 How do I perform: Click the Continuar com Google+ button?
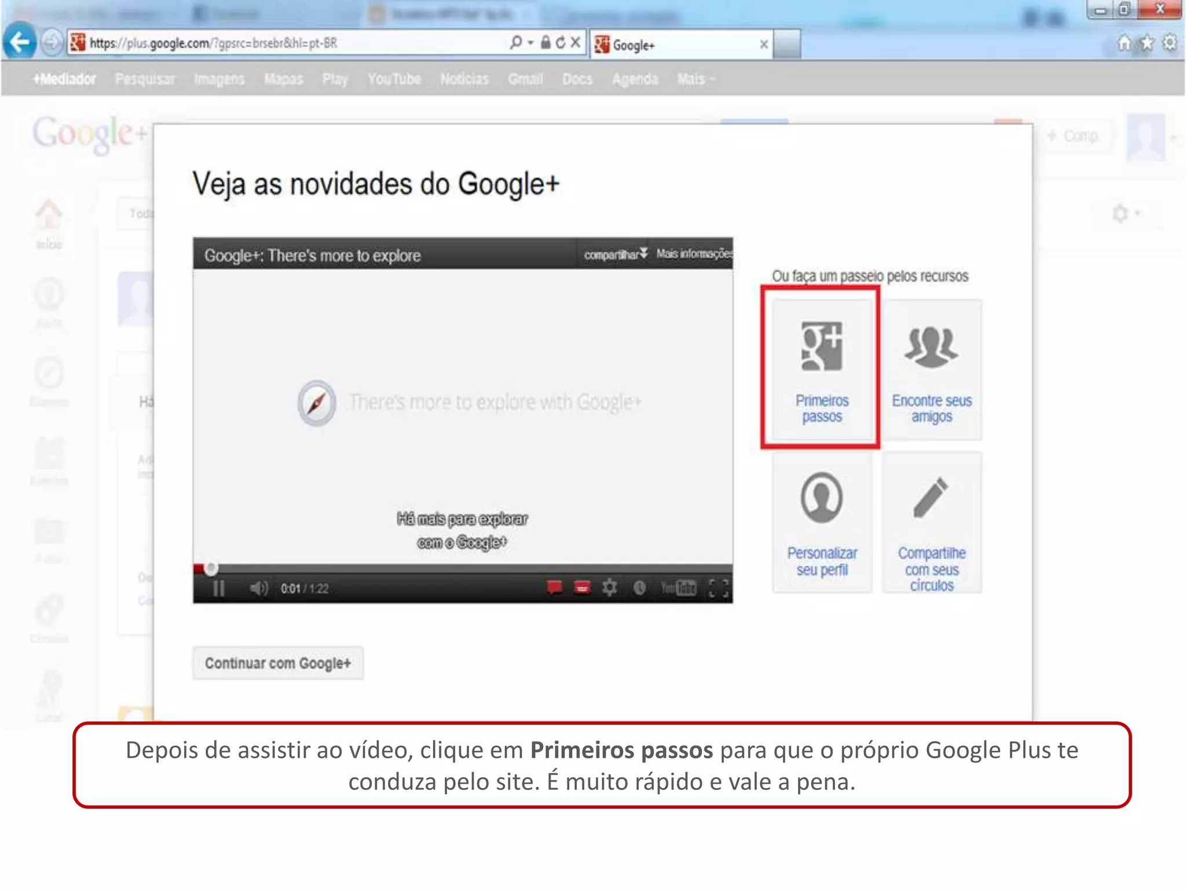[278, 663]
